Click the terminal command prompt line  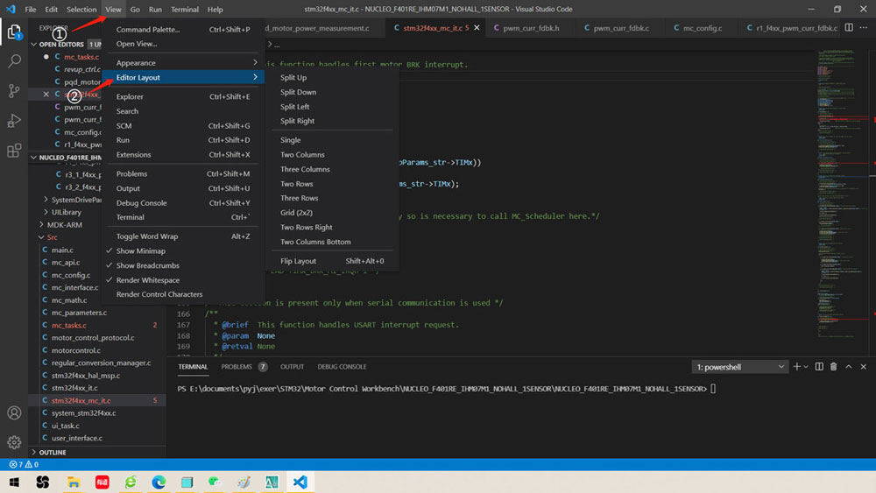click(447, 389)
